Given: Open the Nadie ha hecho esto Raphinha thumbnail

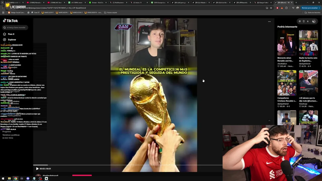Looking at the screenshot, I should pyautogui.click(x=308, y=43).
